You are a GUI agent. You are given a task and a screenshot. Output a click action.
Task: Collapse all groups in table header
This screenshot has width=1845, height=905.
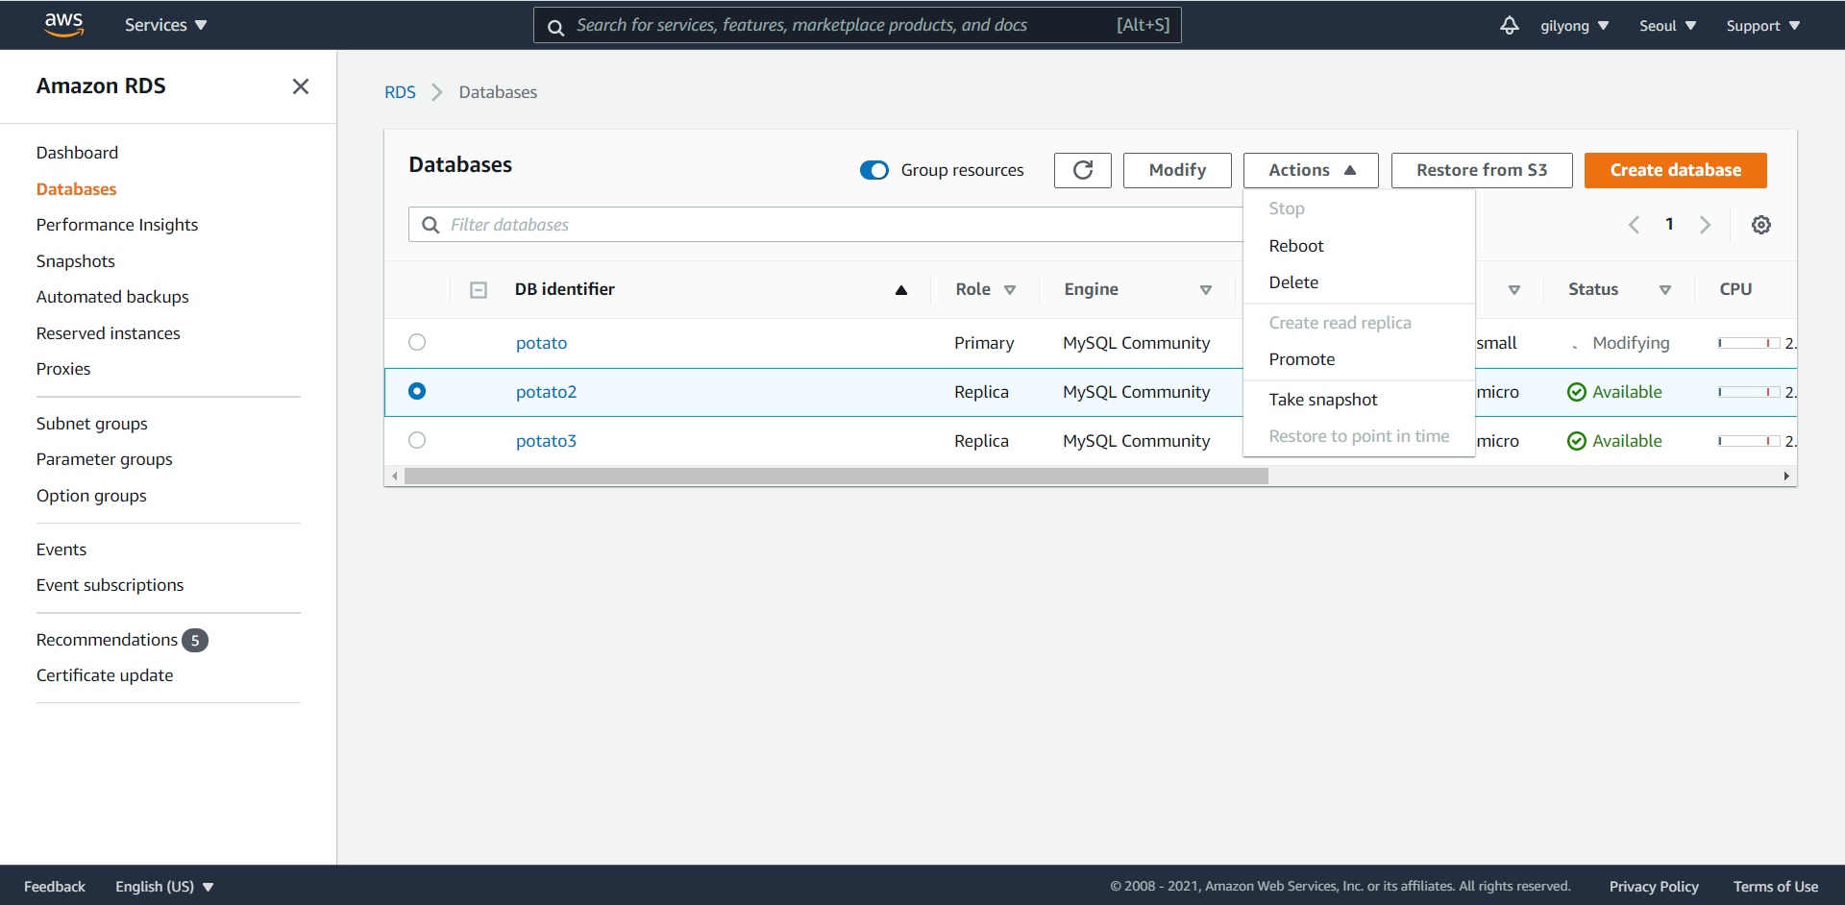pos(479,290)
